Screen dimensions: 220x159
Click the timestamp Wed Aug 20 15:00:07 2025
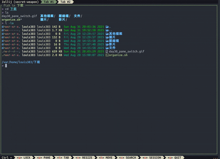[x=84, y=55]
